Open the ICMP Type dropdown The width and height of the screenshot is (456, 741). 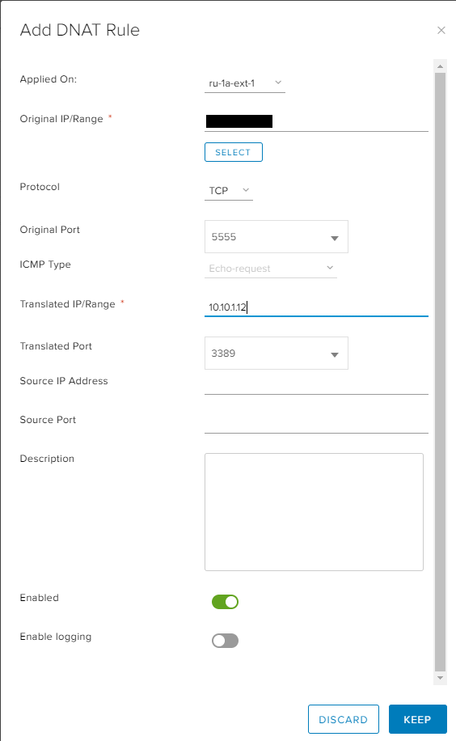click(270, 269)
